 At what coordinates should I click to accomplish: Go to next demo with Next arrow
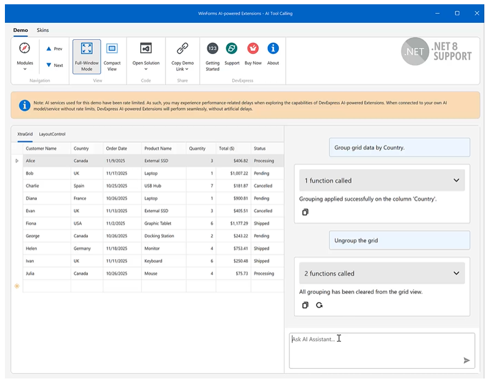[54, 65]
